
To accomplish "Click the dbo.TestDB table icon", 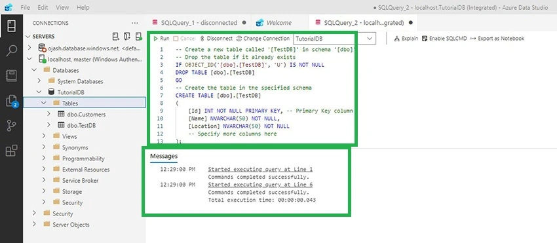I will 61,125.
